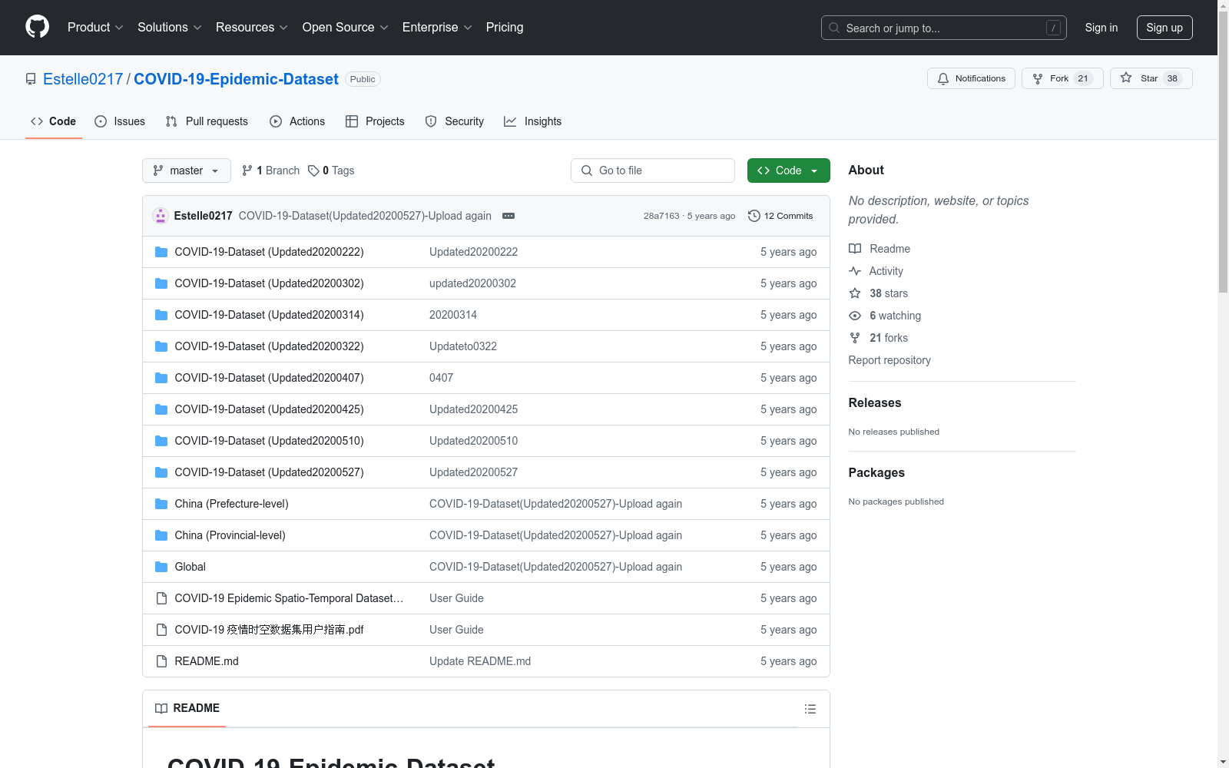The height and width of the screenshot is (768, 1229).
Task: Open the green Code dropdown button
Action: (x=788, y=170)
